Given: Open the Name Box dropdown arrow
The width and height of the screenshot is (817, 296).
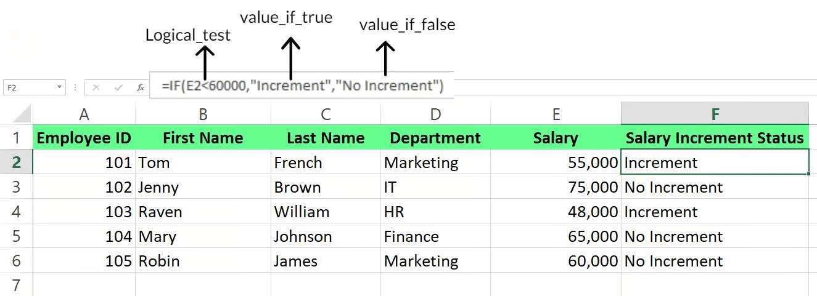Looking at the screenshot, I should pyautogui.click(x=60, y=87).
